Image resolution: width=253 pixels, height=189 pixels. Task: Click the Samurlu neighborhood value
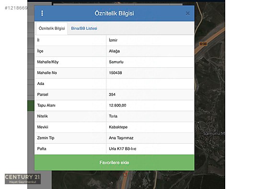click(116, 62)
